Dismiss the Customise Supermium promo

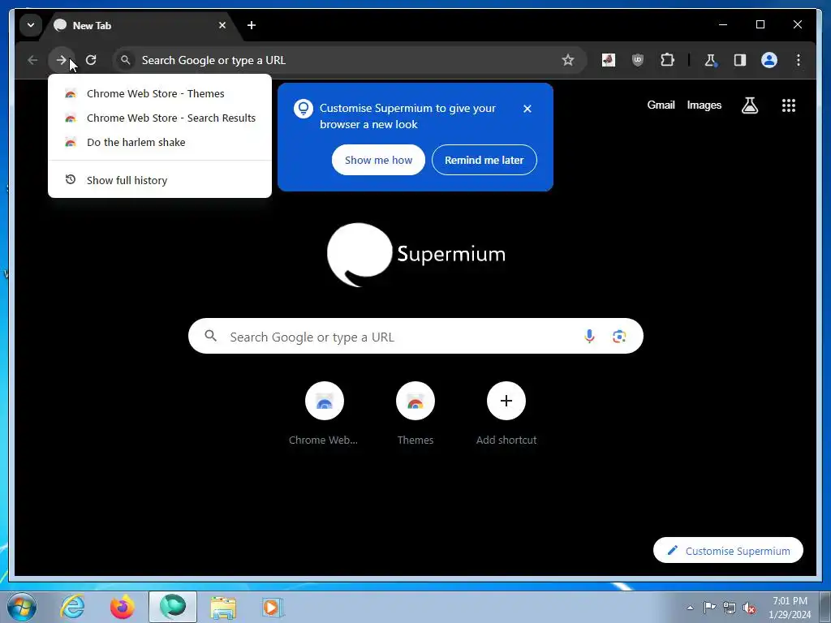[527, 109]
